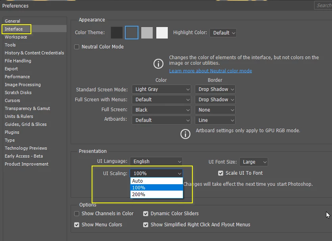Choose the highlighted 100% scaling list option
Image resolution: width=332 pixels, height=241 pixels.
point(157,187)
